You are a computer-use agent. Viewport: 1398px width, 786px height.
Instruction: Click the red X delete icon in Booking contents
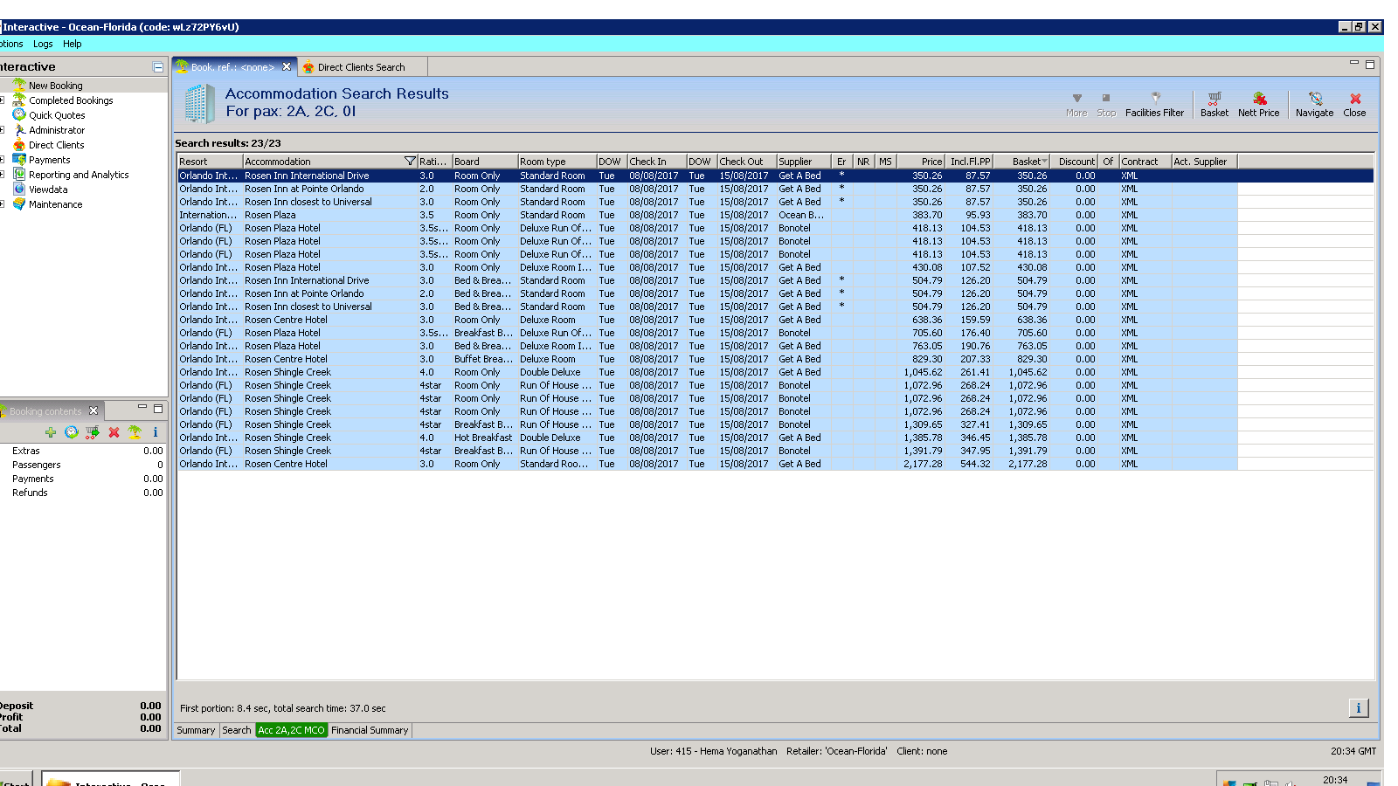pyautogui.click(x=114, y=432)
